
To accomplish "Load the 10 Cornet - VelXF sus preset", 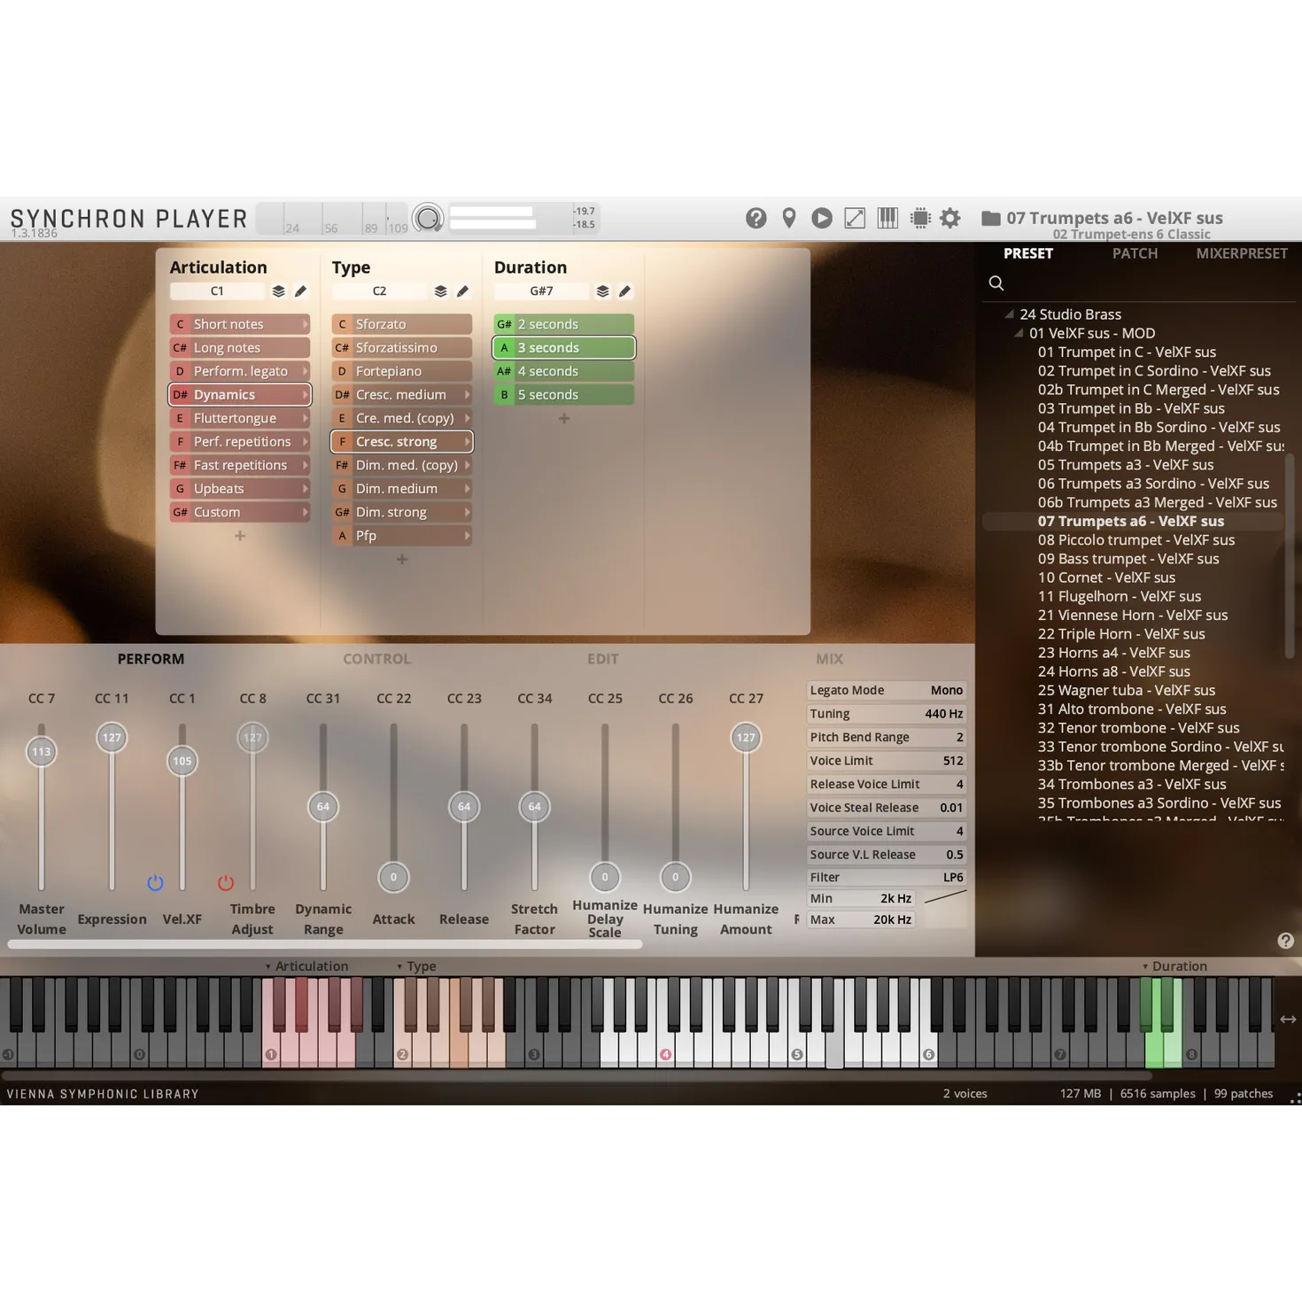I will coord(1107,577).
